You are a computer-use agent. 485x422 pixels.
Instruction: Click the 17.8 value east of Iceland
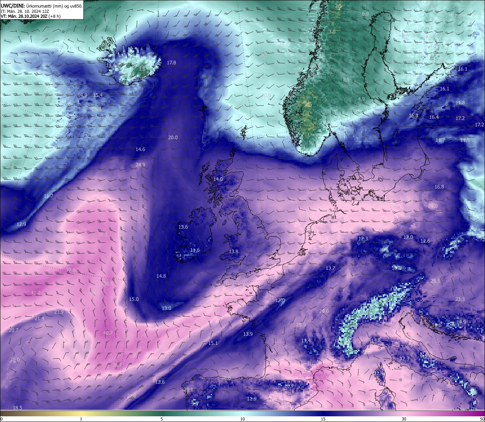(x=172, y=62)
